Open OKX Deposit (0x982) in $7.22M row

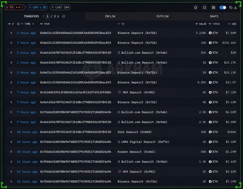[139, 92]
